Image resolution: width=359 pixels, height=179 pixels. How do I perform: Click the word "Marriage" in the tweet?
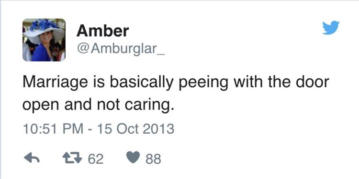[x=55, y=83]
